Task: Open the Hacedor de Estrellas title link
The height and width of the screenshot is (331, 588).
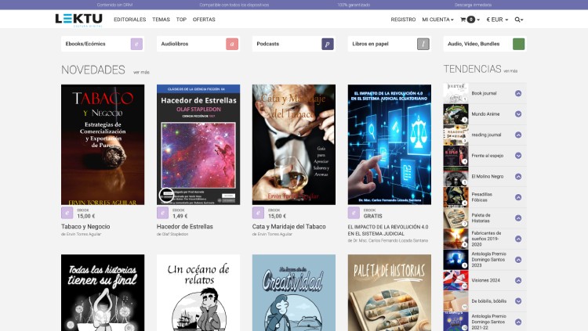Action: tap(185, 226)
